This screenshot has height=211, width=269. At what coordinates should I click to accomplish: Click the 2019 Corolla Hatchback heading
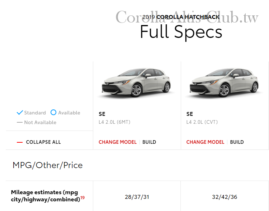181,17
